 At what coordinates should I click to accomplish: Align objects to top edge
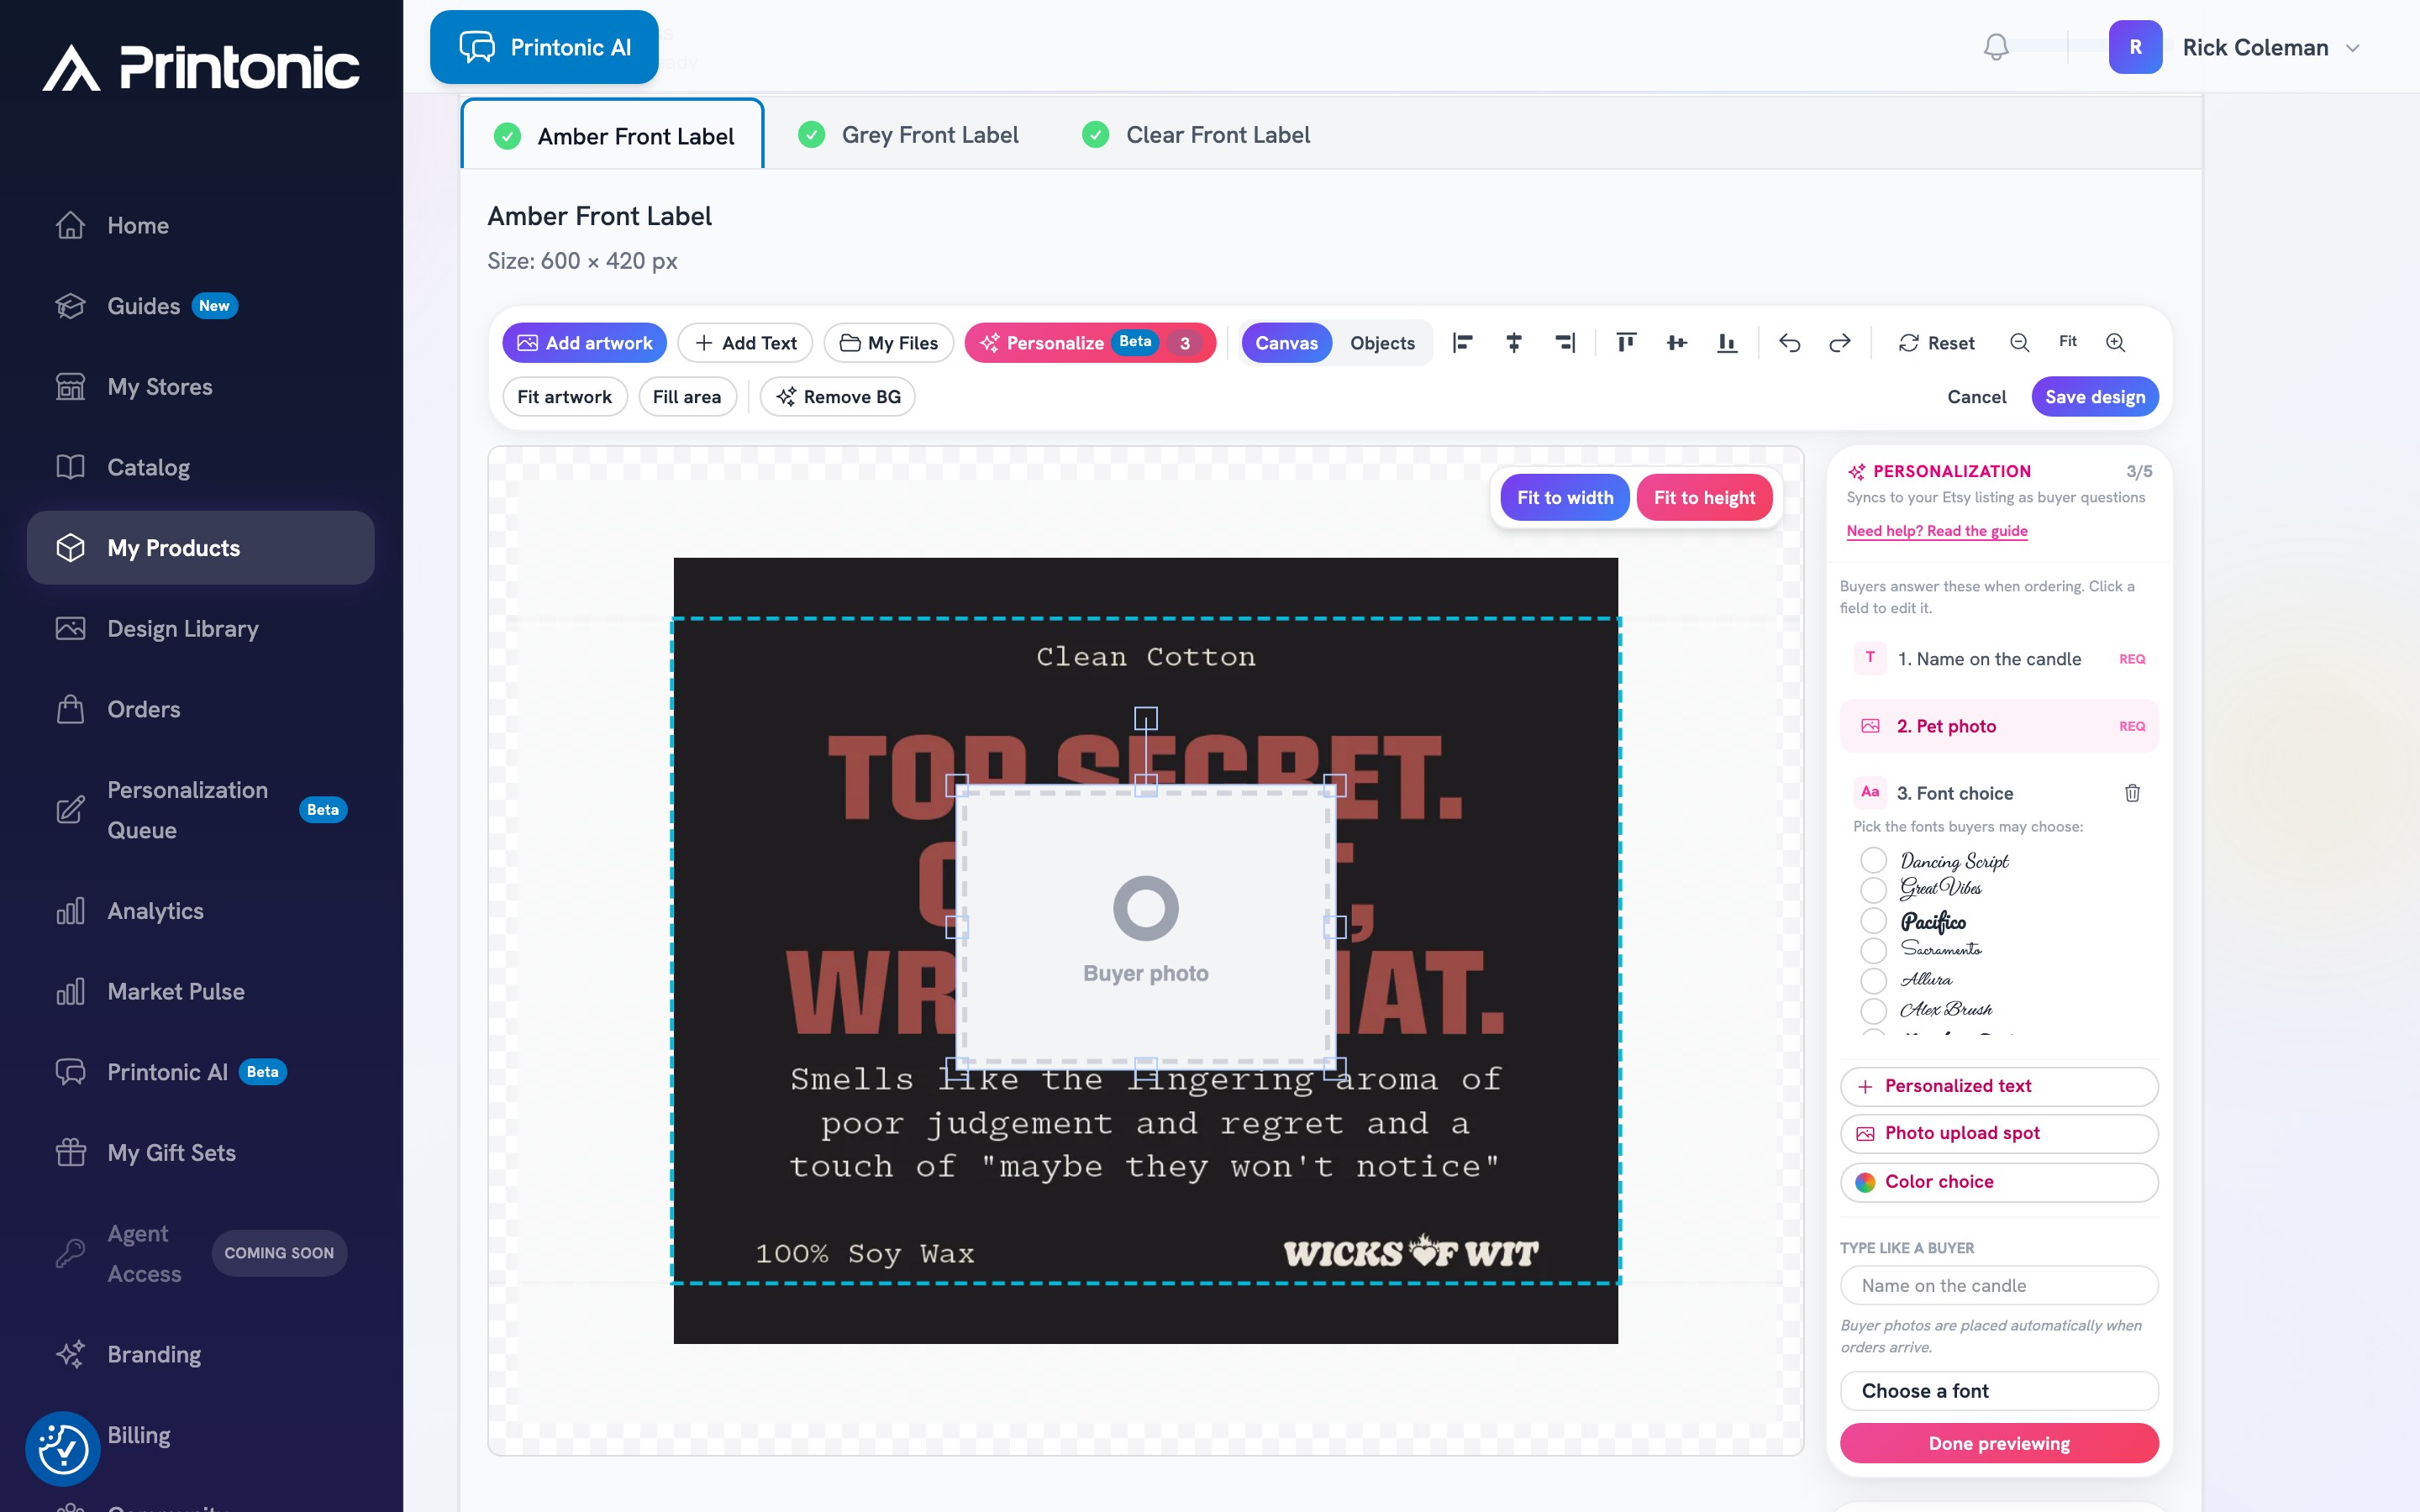click(1626, 343)
